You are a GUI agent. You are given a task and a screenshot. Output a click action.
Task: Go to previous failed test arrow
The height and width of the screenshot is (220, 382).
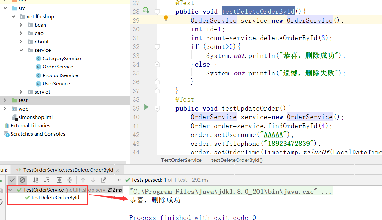[x=83, y=180]
